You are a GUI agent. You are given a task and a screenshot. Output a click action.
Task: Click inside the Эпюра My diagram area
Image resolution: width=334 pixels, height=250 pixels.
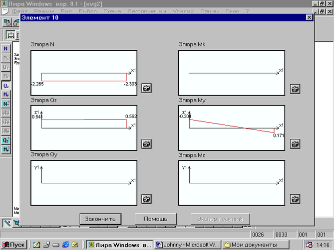(x=232, y=128)
